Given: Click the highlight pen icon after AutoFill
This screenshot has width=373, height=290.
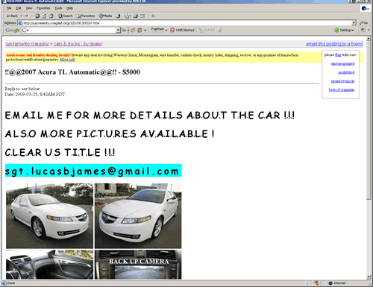Looking at the screenshot, I should [x=220, y=30].
